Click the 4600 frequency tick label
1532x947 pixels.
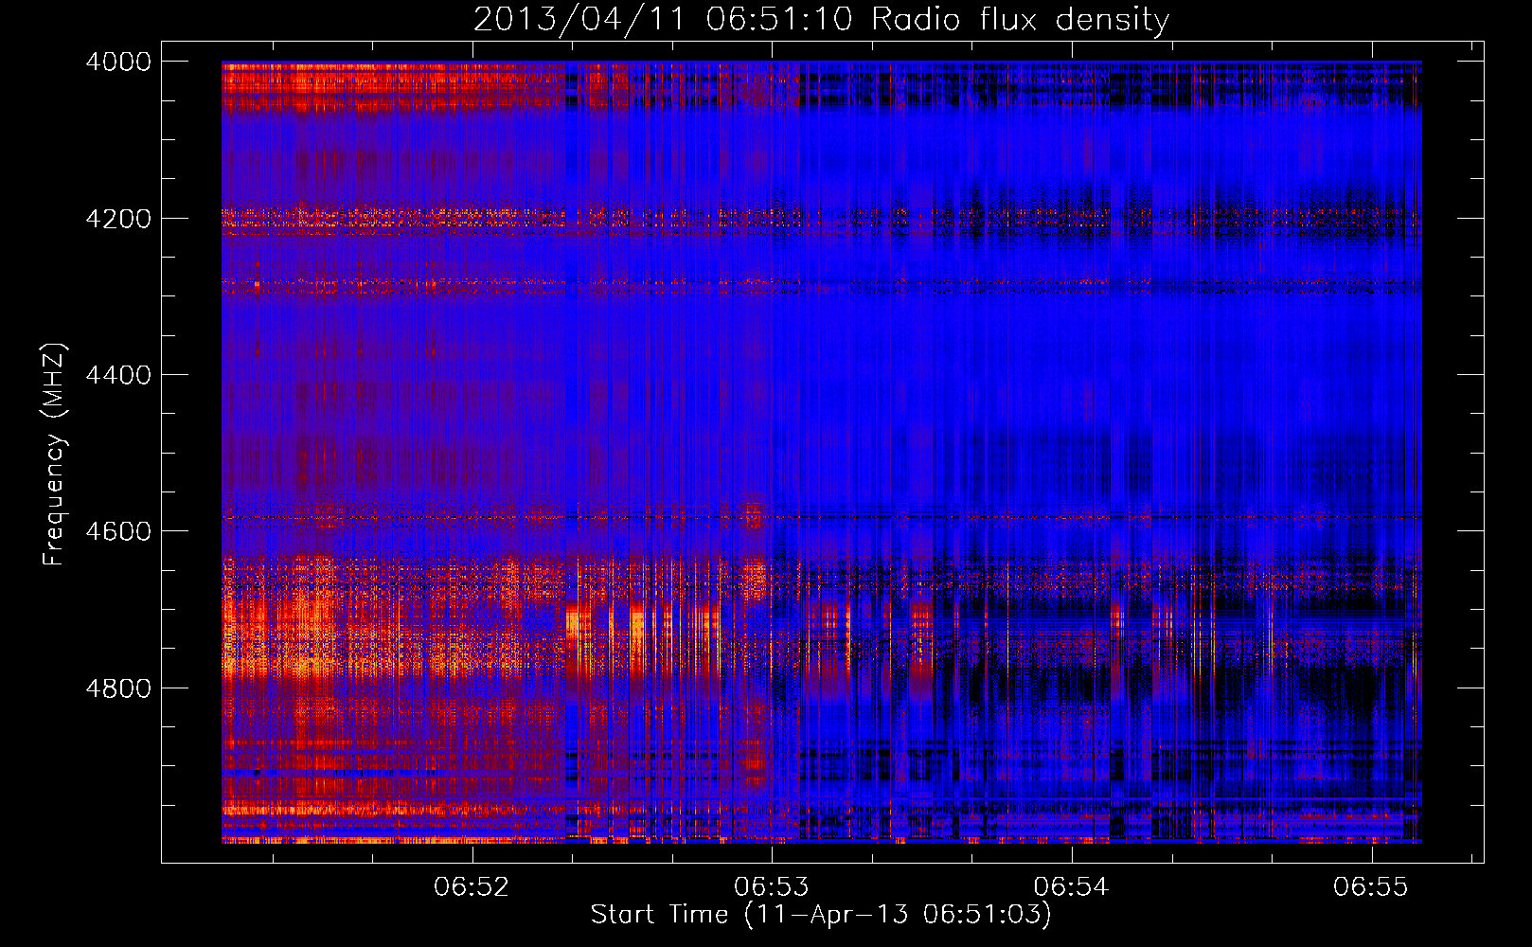[x=118, y=531]
